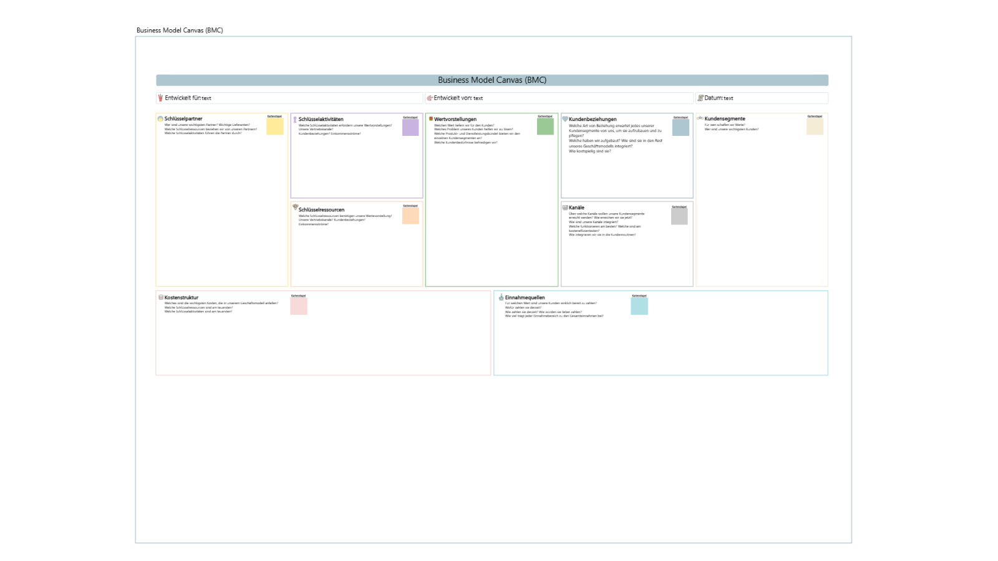The height and width of the screenshot is (561, 998).
Task: Click the key icon next to Schlüsselaktivitäten
Action: (x=294, y=119)
